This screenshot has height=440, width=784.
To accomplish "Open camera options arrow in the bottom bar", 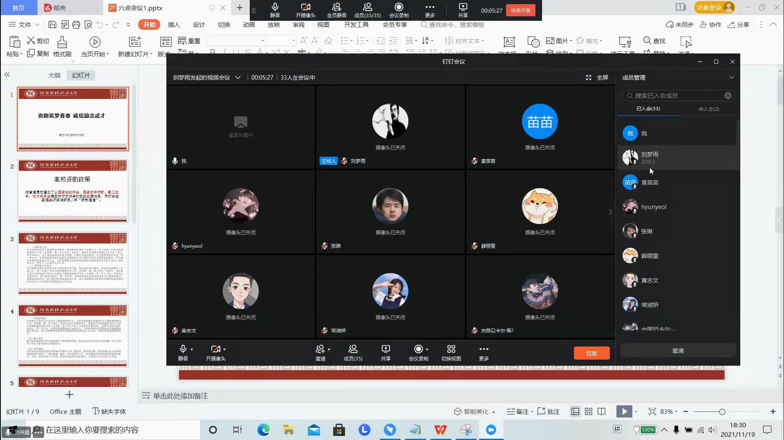I will coord(224,349).
